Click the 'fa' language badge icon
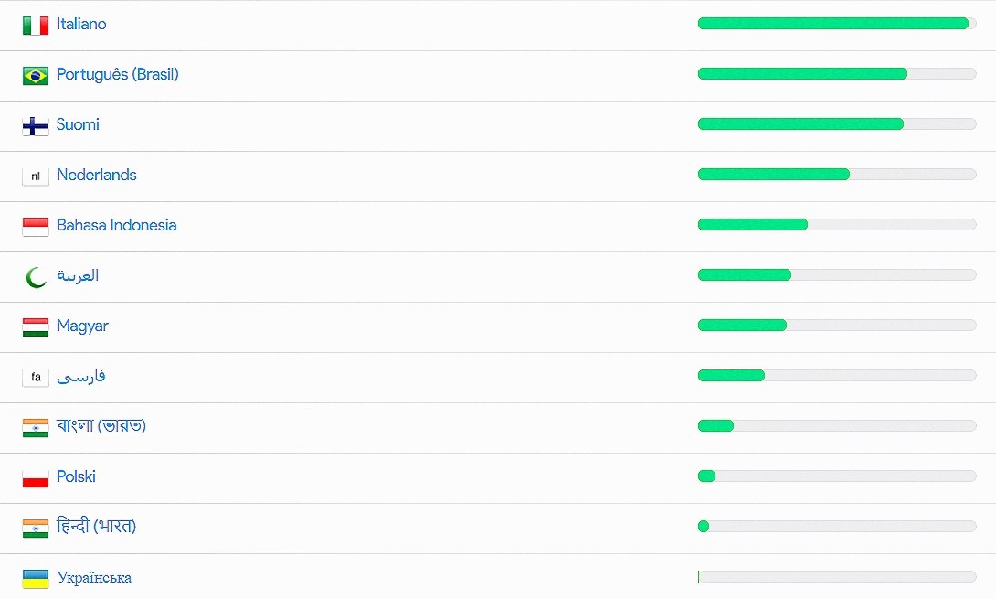996x599 pixels. point(36,377)
